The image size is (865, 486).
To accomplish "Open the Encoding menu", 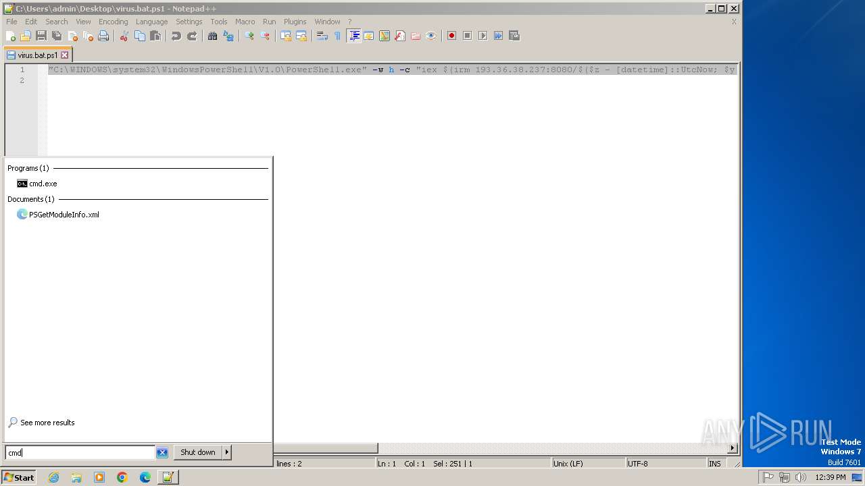I will point(114,22).
